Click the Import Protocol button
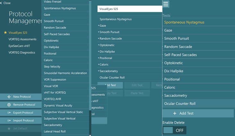The width and height of the screenshot is (235, 136). [21, 121]
